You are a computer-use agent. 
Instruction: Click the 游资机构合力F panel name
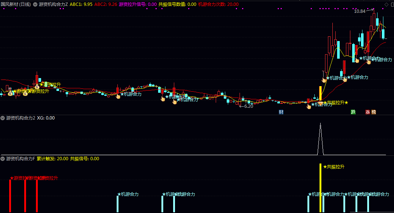click(x=21, y=159)
